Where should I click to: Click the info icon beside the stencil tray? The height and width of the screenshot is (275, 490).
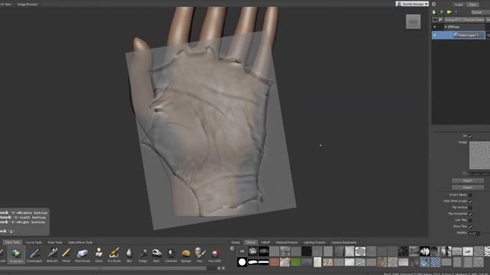pyautogui.click(x=232, y=248)
